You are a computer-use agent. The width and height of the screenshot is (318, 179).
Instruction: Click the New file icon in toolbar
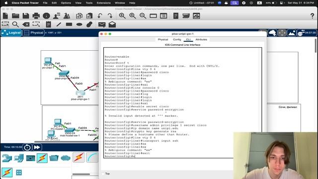pyautogui.click(x=5, y=16)
